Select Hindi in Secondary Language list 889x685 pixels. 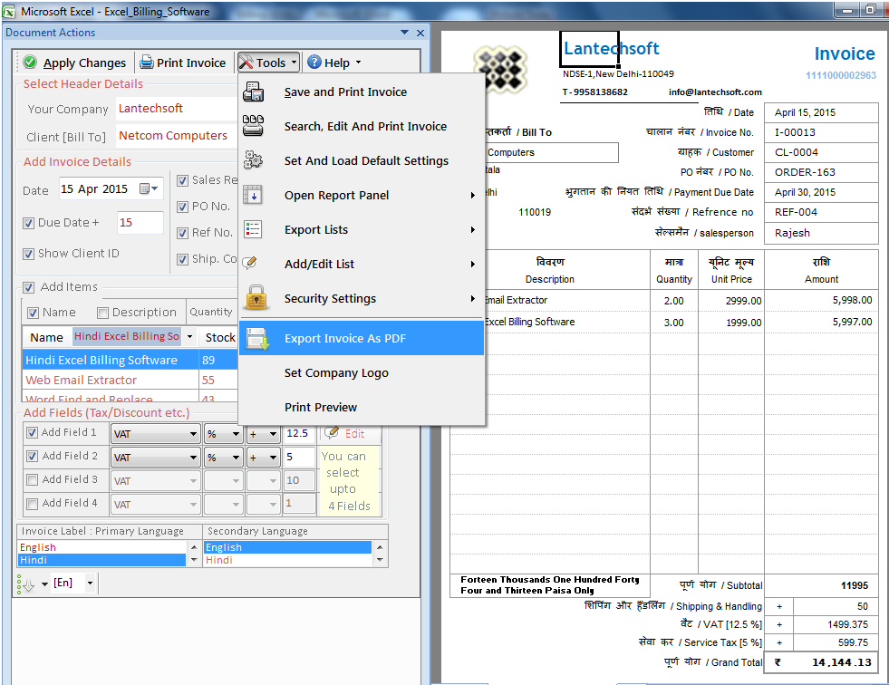click(288, 560)
